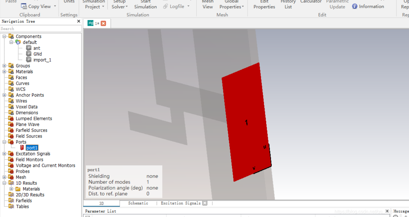Click the Start Simulation button
Image resolution: width=409 pixels, height=217 pixels.
click(x=146, y=5)
